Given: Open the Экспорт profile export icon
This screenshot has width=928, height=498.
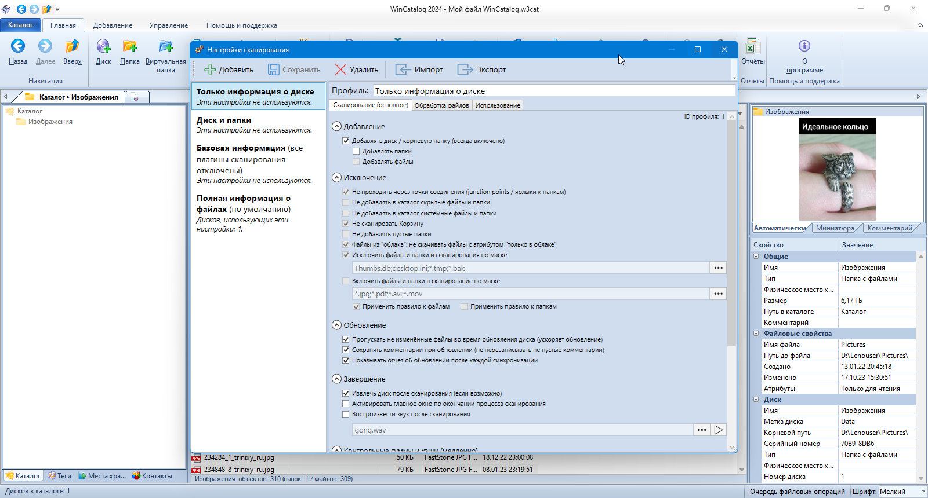Looking at the screenshot, I should pyautogui.click(x=465, y=69).
